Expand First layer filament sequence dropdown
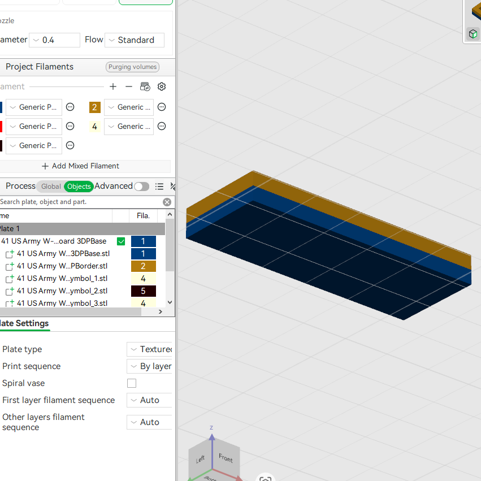 point(149,400)
